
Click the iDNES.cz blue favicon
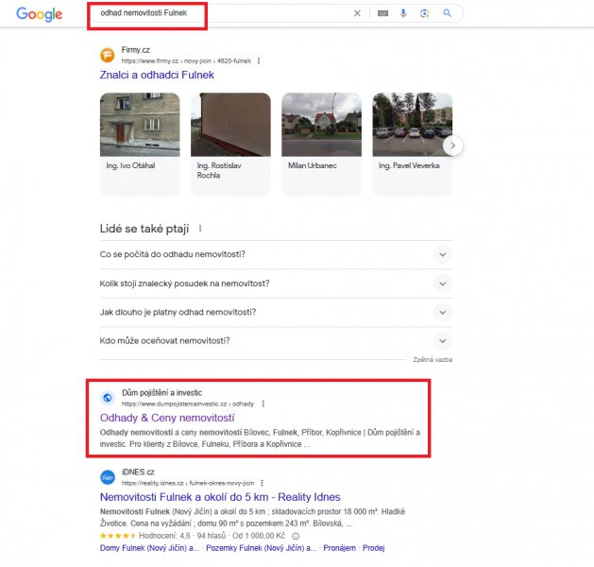108,477
